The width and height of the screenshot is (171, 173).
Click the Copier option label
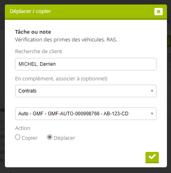[30, 138]
